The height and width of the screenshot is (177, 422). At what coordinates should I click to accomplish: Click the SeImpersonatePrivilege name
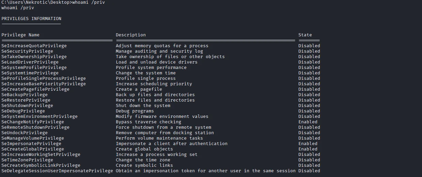(x=31, y=144)
